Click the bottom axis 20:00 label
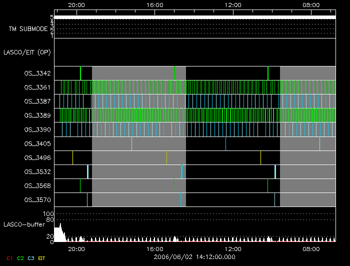The width and height of the screenshot is (350, 266). pyautogui.click(x=76, y=249)
